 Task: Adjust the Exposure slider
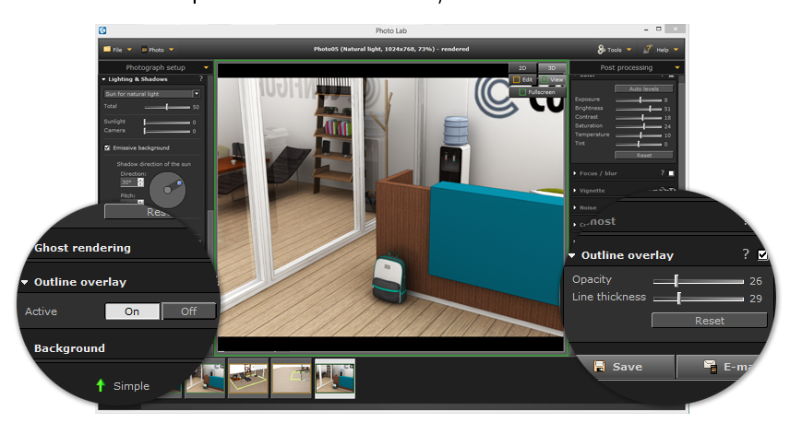639,100
